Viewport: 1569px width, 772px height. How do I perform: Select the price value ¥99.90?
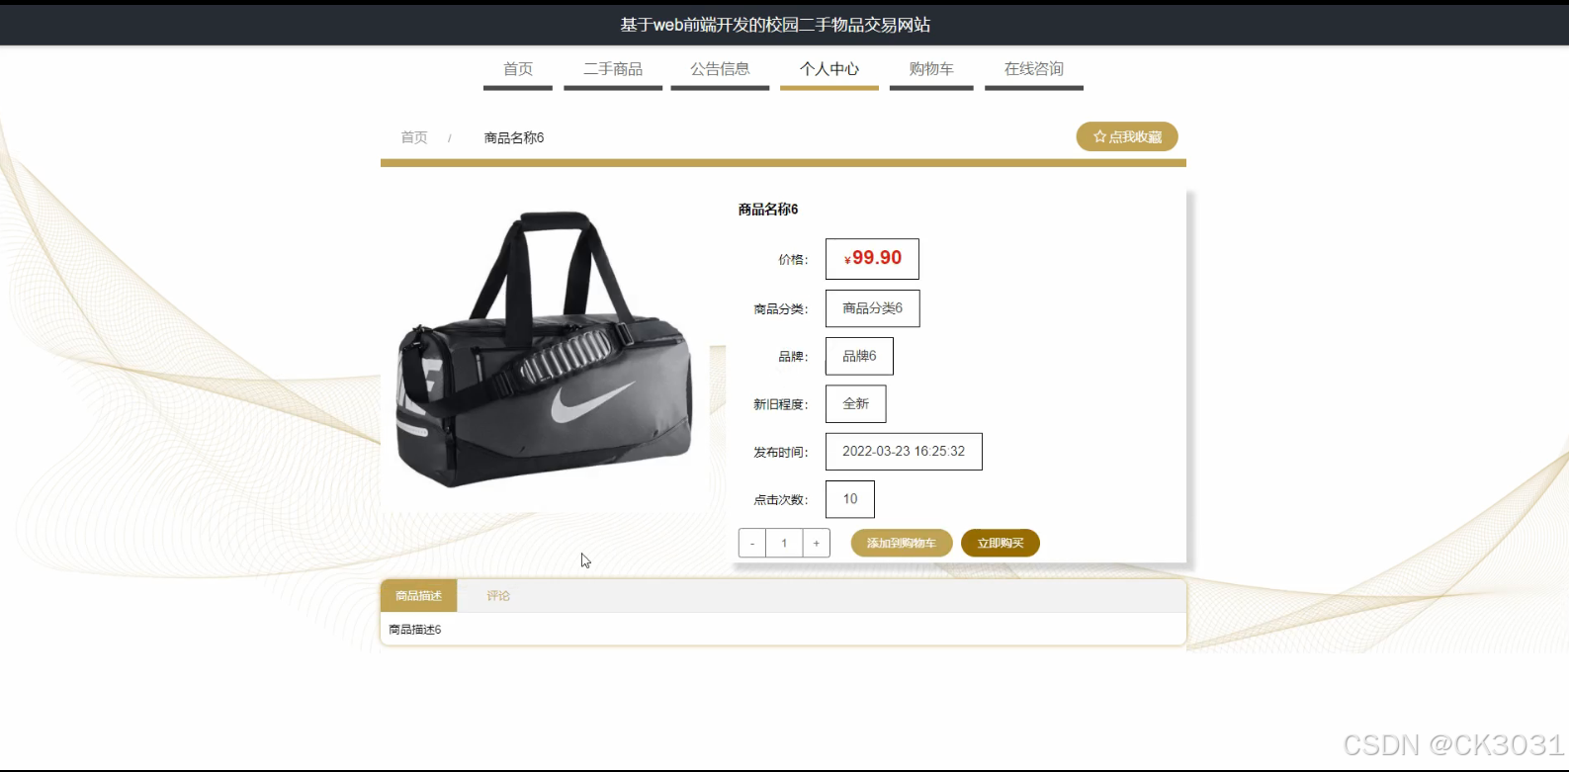tap(872, 259)
